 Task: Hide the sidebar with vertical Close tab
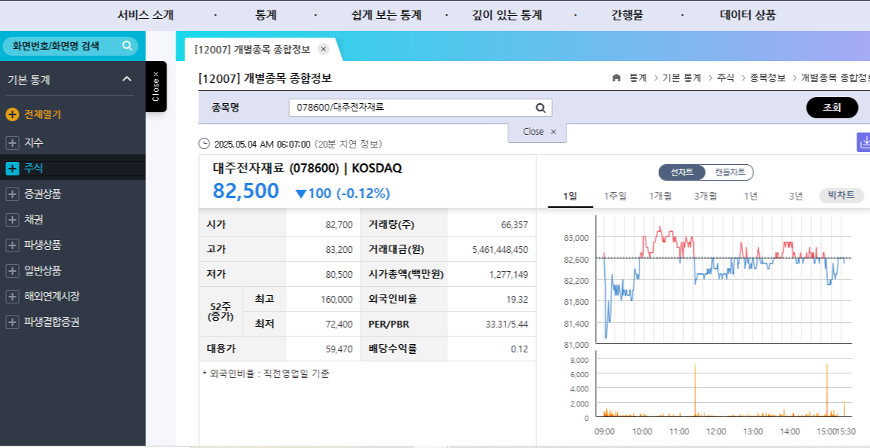click(156, 87)
